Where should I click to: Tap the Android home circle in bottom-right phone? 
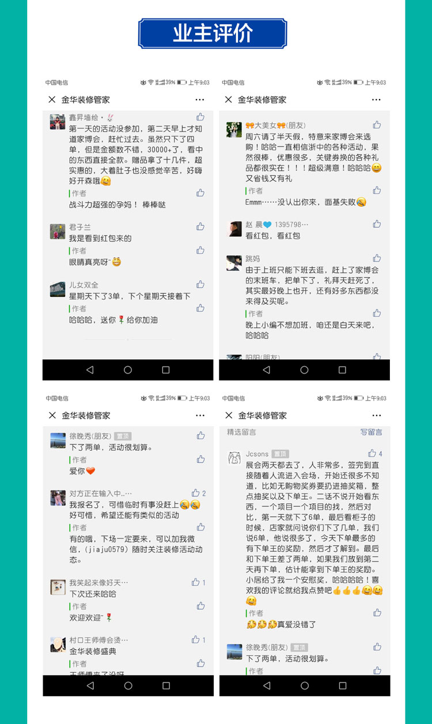coord(304,685)
